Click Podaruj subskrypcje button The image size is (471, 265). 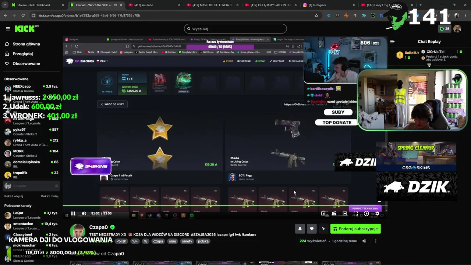(355, 229)
